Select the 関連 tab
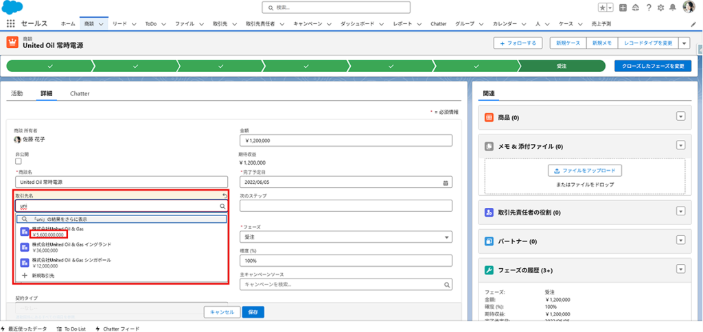 [x=489, y=94]
